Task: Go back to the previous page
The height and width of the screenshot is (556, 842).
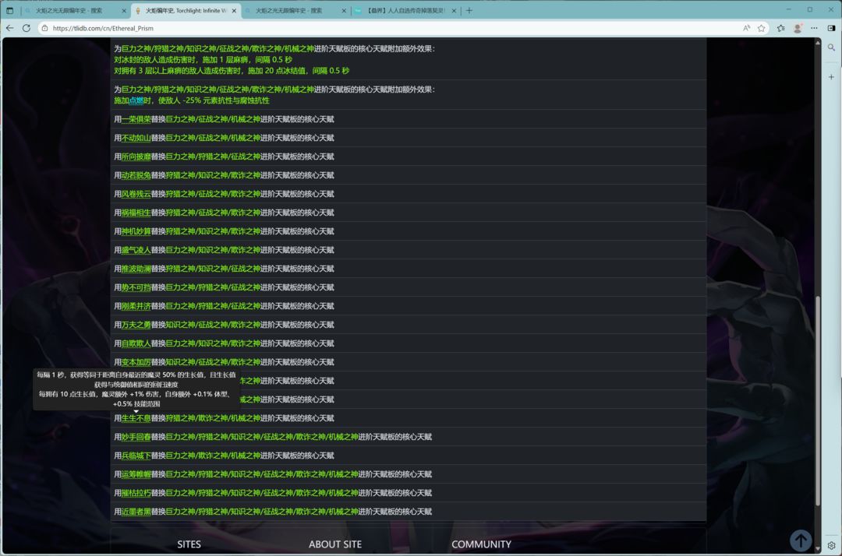Action: [9, 28]
